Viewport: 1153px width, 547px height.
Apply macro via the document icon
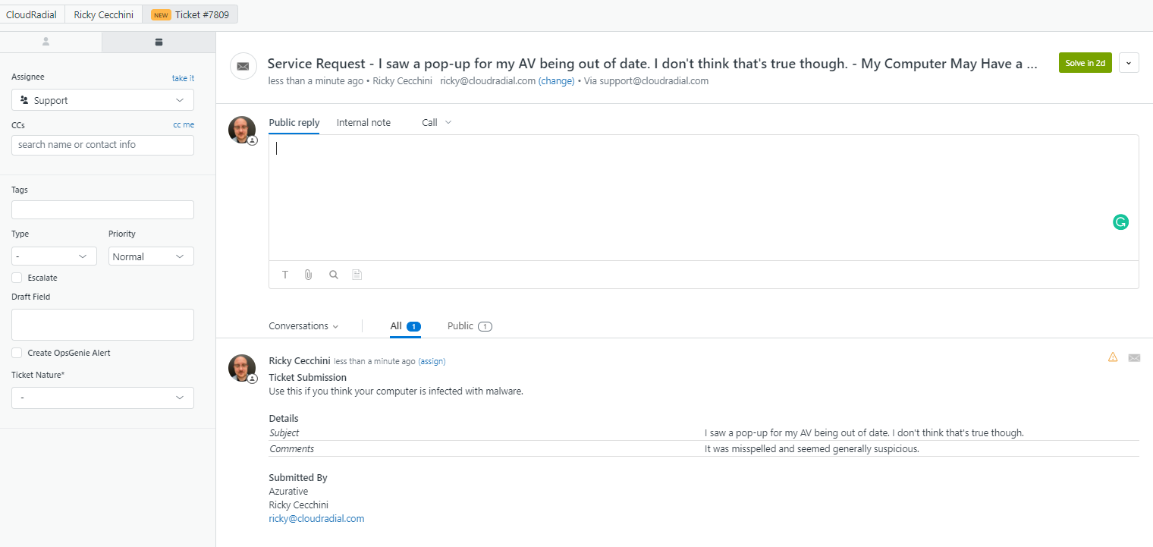pos(357,275)
